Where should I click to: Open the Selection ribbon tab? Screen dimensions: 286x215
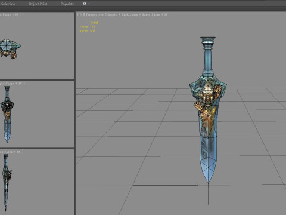coord(8,4)
